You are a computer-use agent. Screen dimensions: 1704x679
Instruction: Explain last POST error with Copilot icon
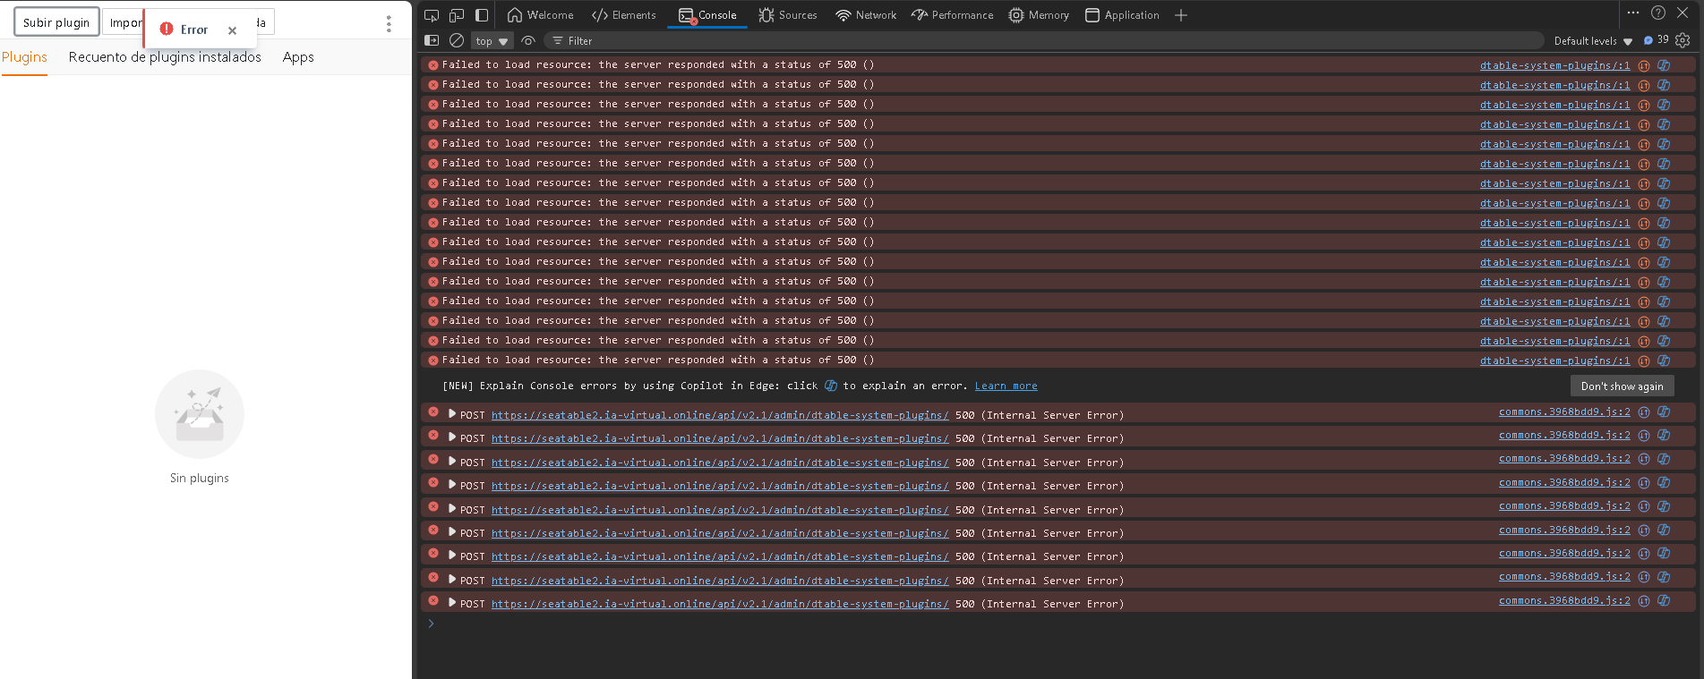1664,600
